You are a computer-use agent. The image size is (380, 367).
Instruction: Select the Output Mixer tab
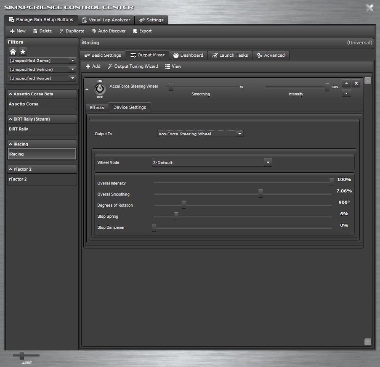147,55
